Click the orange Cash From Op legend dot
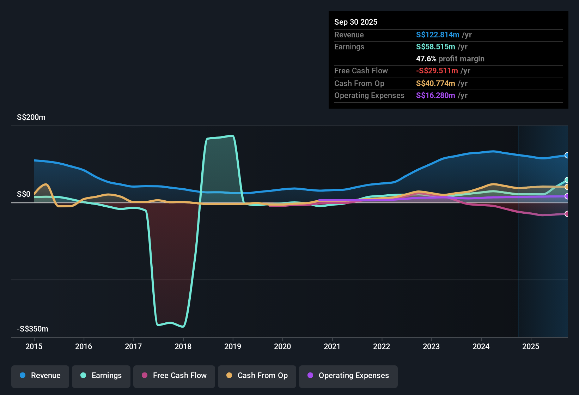Image resolution: width=579 pixels, height=395 pixels. (x=229, y=376)
